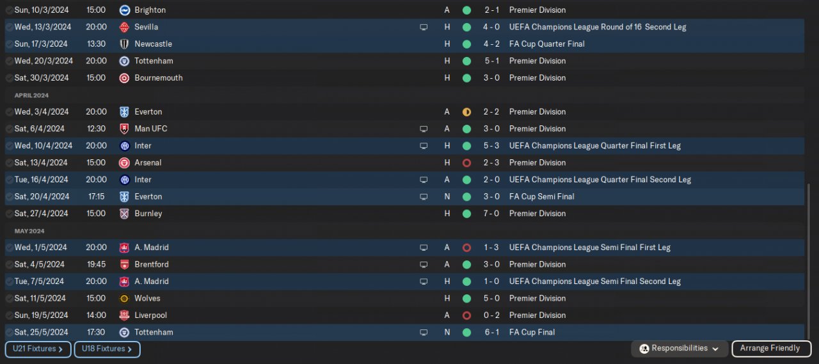Click the Sevilla club badge icon
819x364 pixels.
tap(124, 28)
